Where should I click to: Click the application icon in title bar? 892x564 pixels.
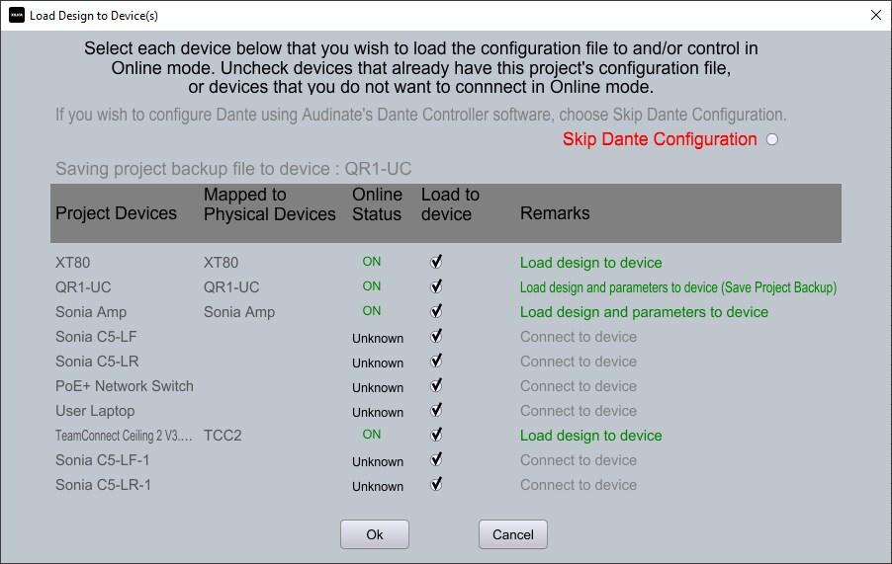[x=17, y=16]
